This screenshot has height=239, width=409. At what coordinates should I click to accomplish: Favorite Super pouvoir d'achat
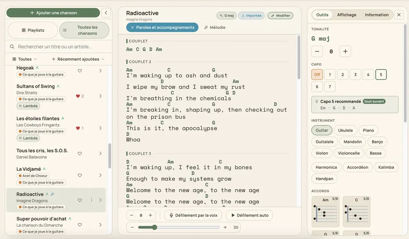pyautogui.click(x=80, y=225)
